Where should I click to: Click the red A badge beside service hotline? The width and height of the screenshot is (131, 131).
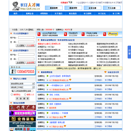(39, 34)
